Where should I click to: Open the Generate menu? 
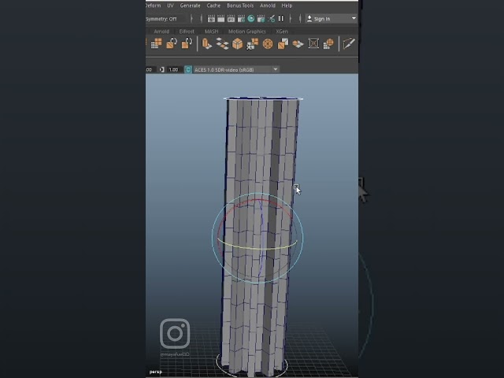coord(190,6)
